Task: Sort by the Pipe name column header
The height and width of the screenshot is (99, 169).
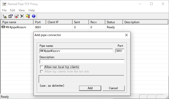Action: click(x=17, y=22)
